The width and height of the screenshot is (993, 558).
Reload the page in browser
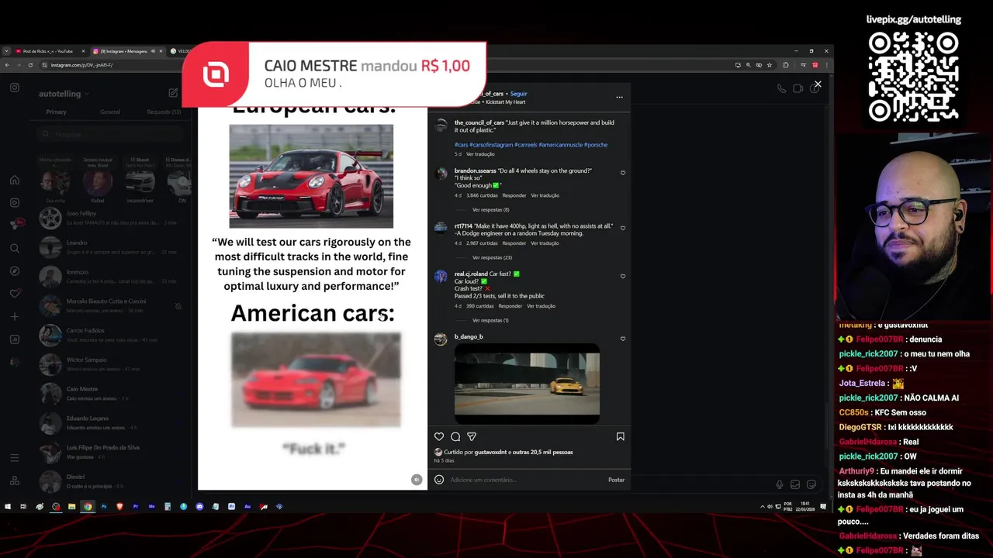(30, 65)
